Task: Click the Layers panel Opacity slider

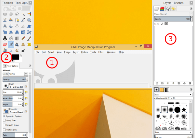Action: pyautogui.click(x=173, y=19)
